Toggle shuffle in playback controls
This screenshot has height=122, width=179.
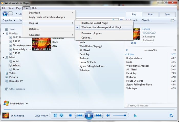tap(55, 116)
